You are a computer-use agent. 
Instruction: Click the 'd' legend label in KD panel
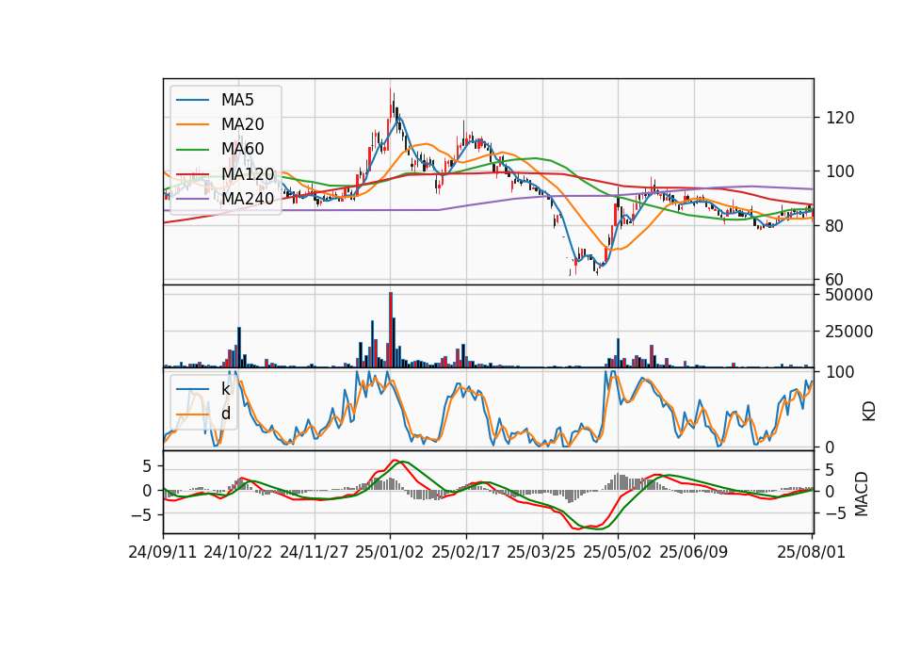click(225, 414)
